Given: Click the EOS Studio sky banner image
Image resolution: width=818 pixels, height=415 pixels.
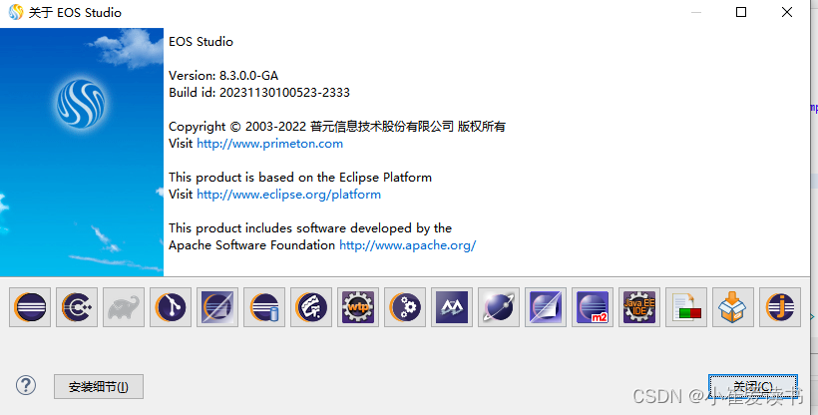Looking at the screenshot, I should pos(82,152).
